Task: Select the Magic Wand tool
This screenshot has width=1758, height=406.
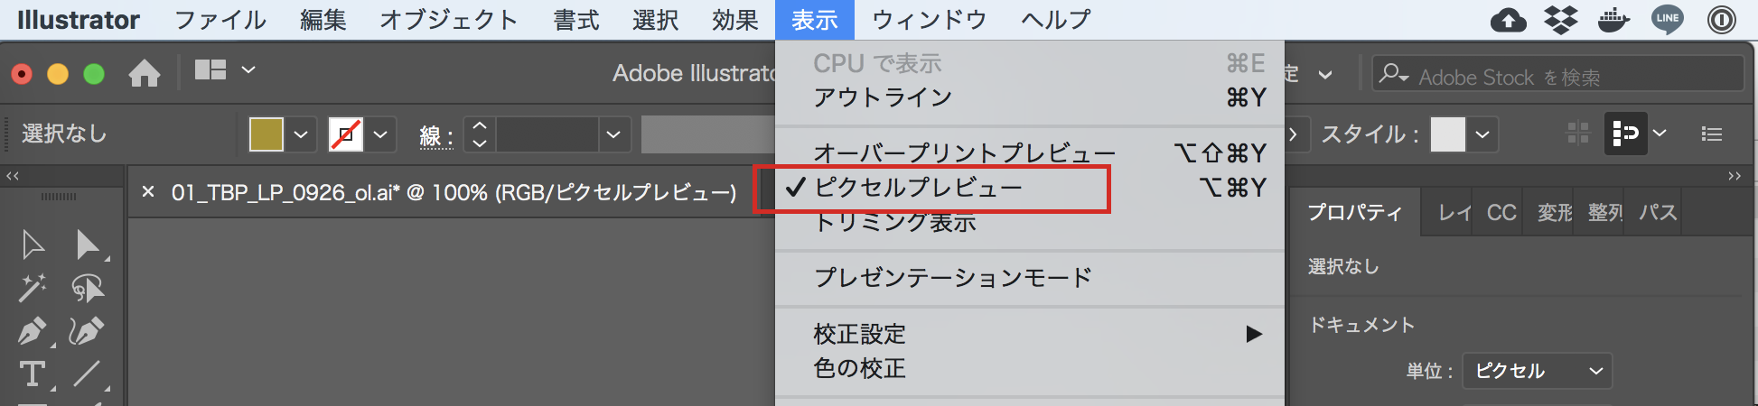Action: click(33, 288)
